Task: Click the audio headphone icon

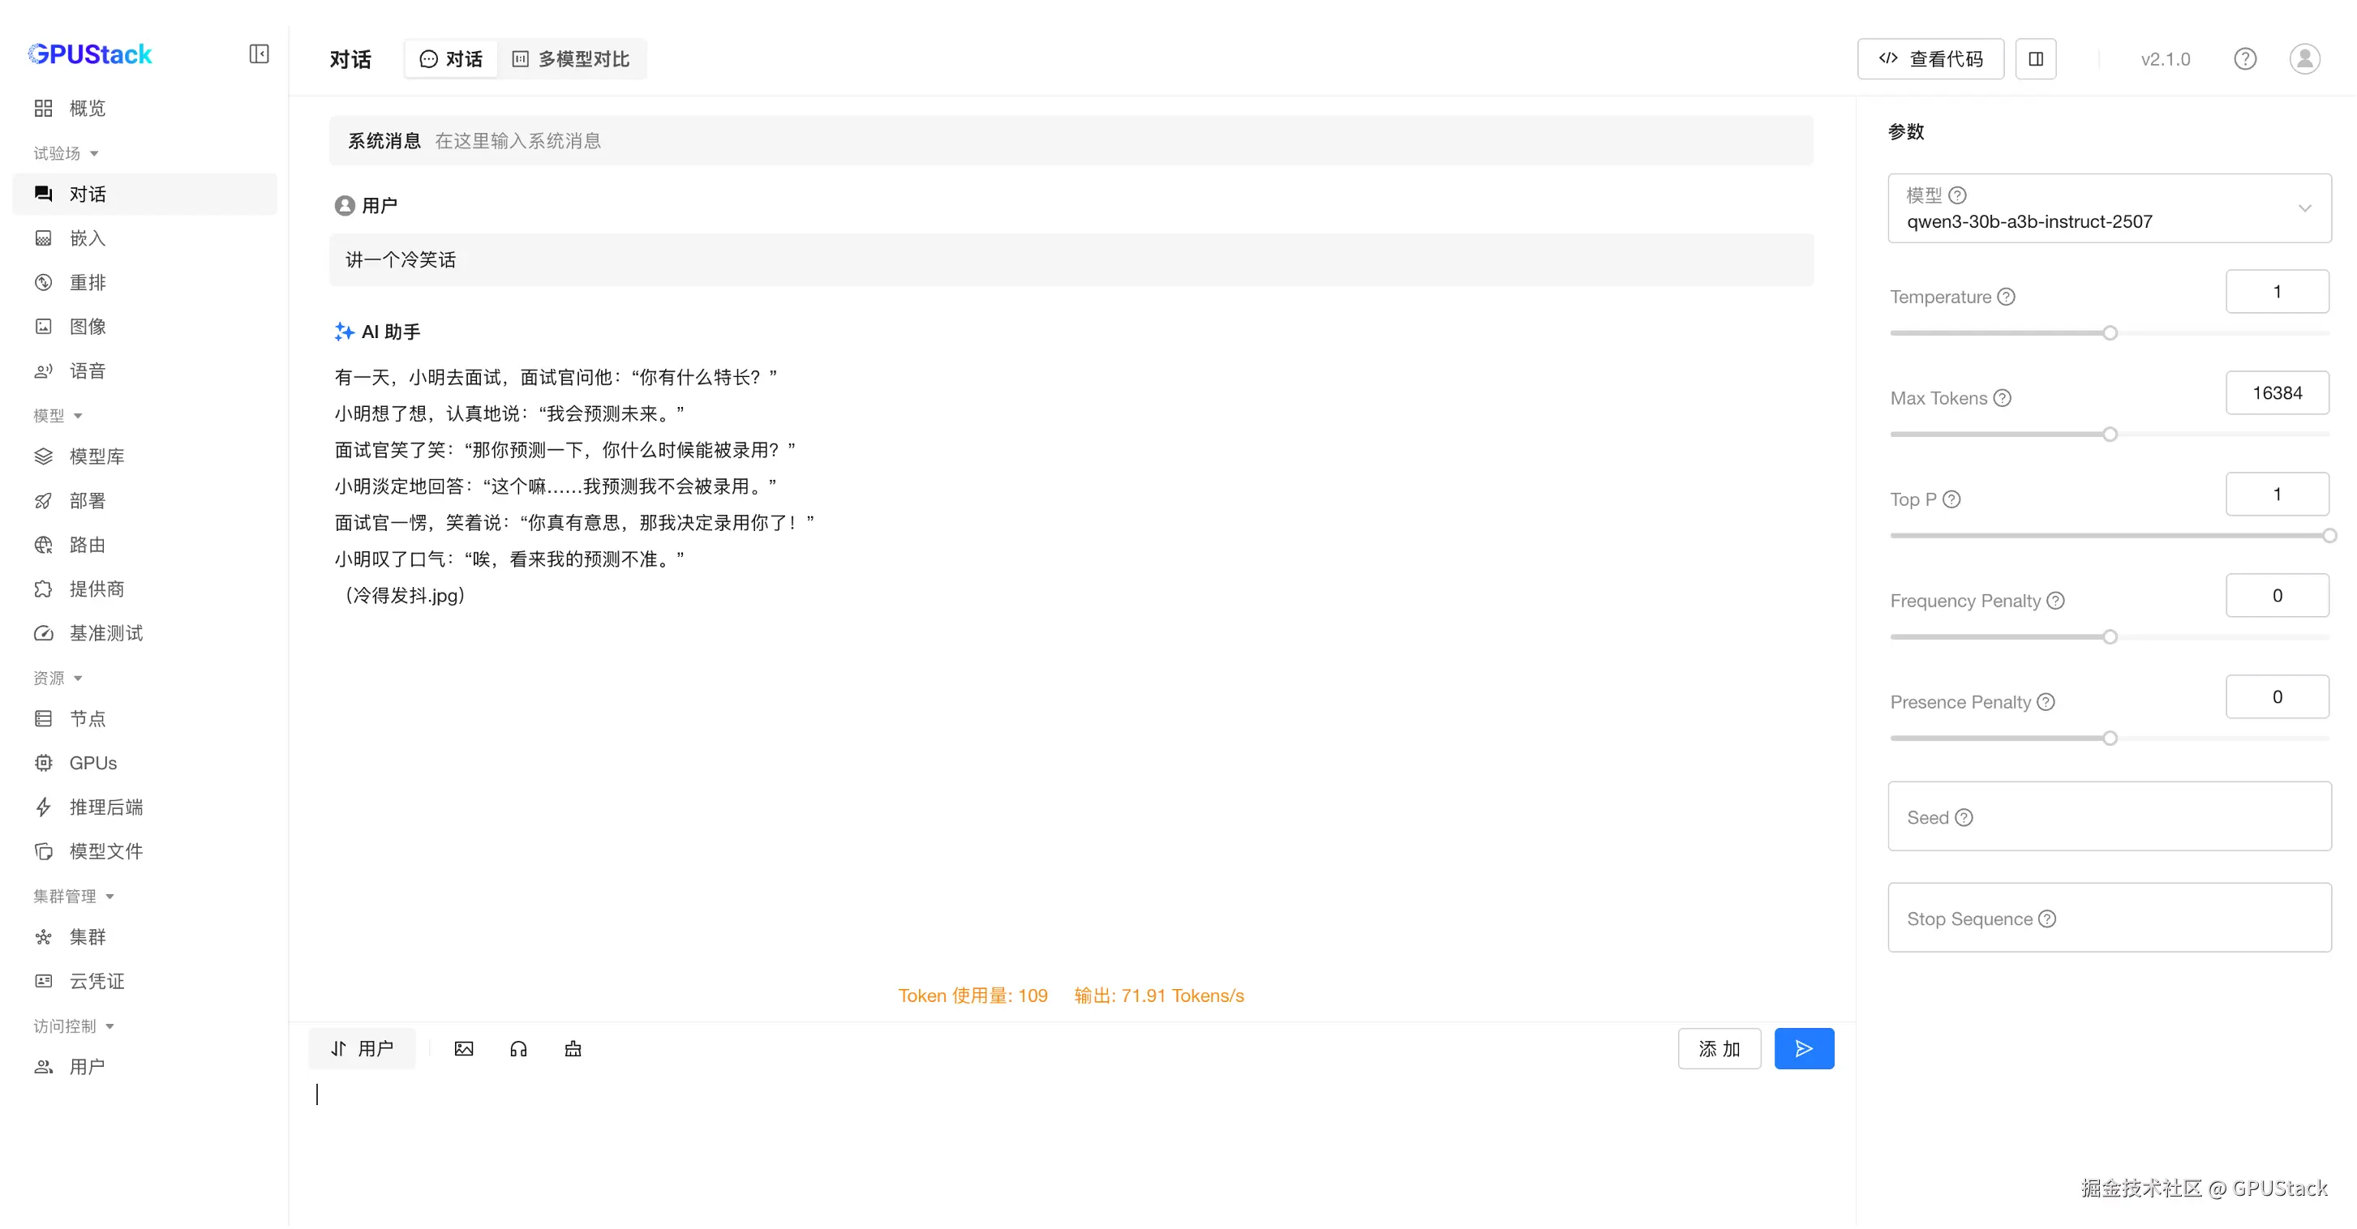Action: click(x=518, y=1049)
